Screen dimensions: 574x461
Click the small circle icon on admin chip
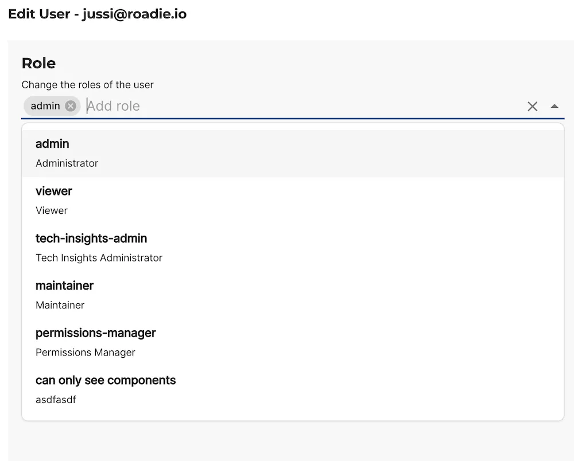71,106
